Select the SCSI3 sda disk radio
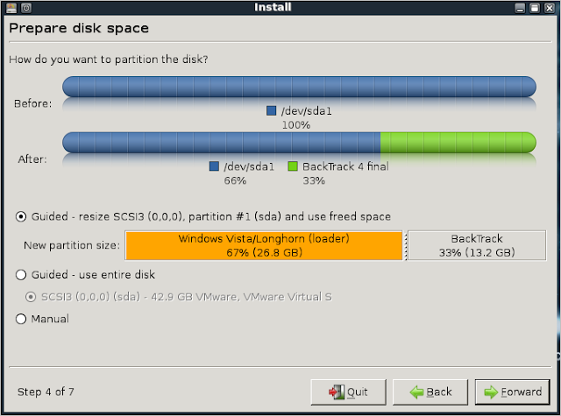 pyautogui.click(x=32, y=297)
